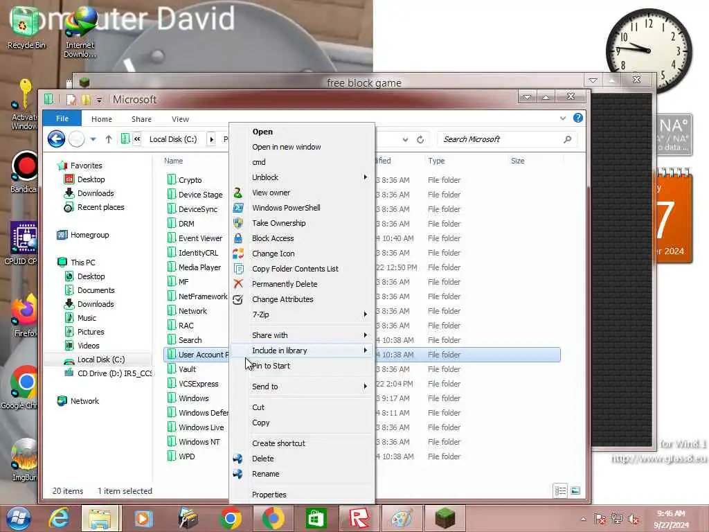Viewport: 709px width, 532px height.
Task: Open Roblox icon in taskbar
Action: point(359,518)
